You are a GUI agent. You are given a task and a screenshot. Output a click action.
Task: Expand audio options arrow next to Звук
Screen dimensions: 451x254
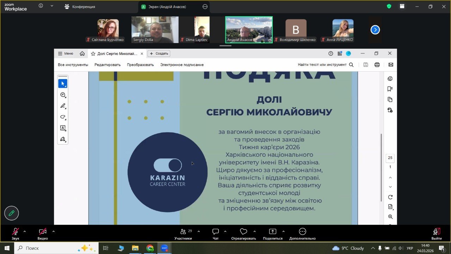(x=25, y=231)
